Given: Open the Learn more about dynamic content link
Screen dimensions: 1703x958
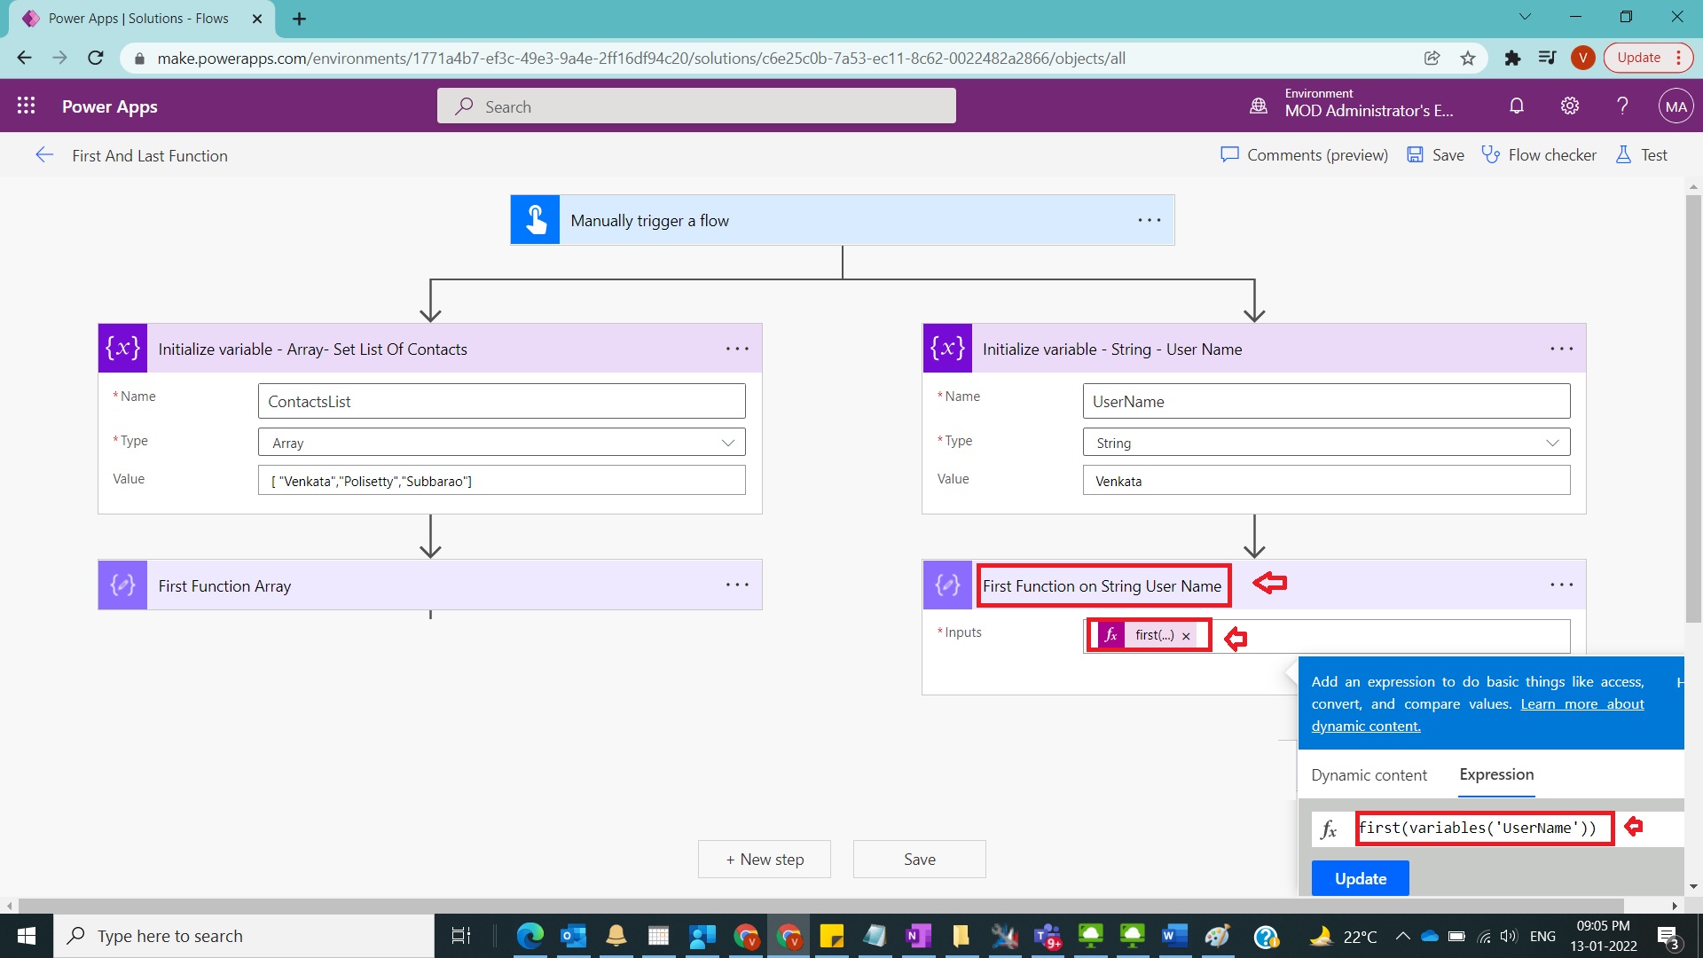Looking at the screenshot, I should tap(1581, 703).
